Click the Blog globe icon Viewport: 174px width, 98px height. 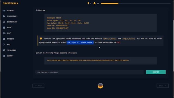tap(4, 27)
